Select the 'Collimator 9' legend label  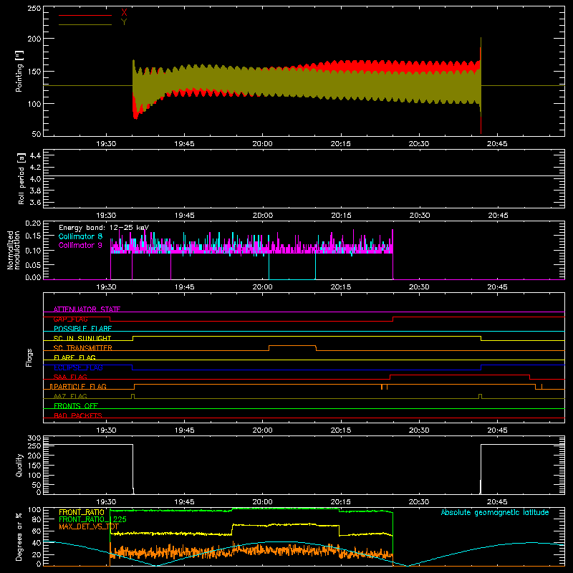(80, 245)
